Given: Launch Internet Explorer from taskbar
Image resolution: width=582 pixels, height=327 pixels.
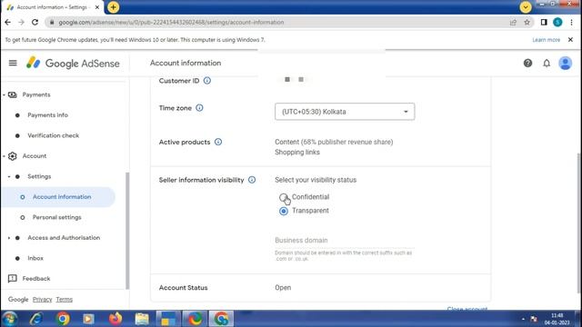Looking at the screenshot, I should pyautogui.click(x=36, y=319).
